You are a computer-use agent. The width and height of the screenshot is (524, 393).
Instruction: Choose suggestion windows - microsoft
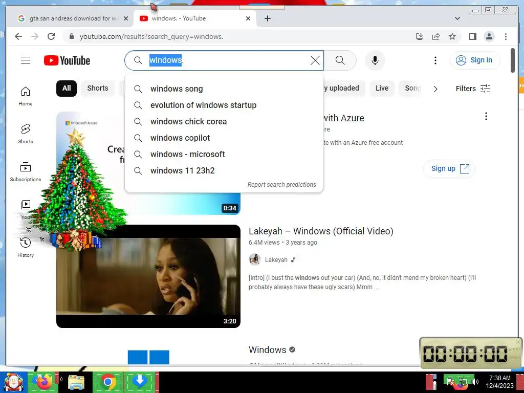224,155
